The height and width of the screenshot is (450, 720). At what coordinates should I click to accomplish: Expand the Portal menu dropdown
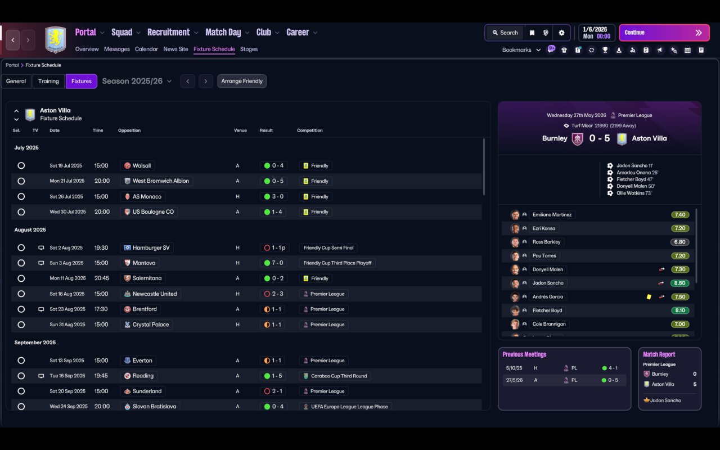point(102,33)
